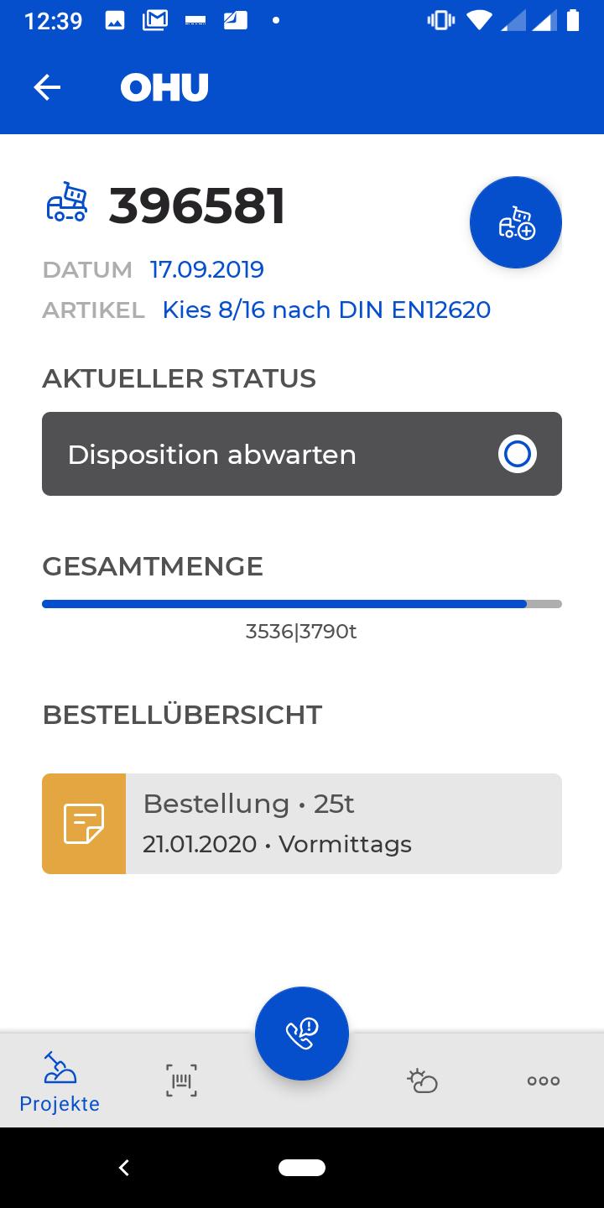Tap the truck icon beside 396581

coord(67,204)
